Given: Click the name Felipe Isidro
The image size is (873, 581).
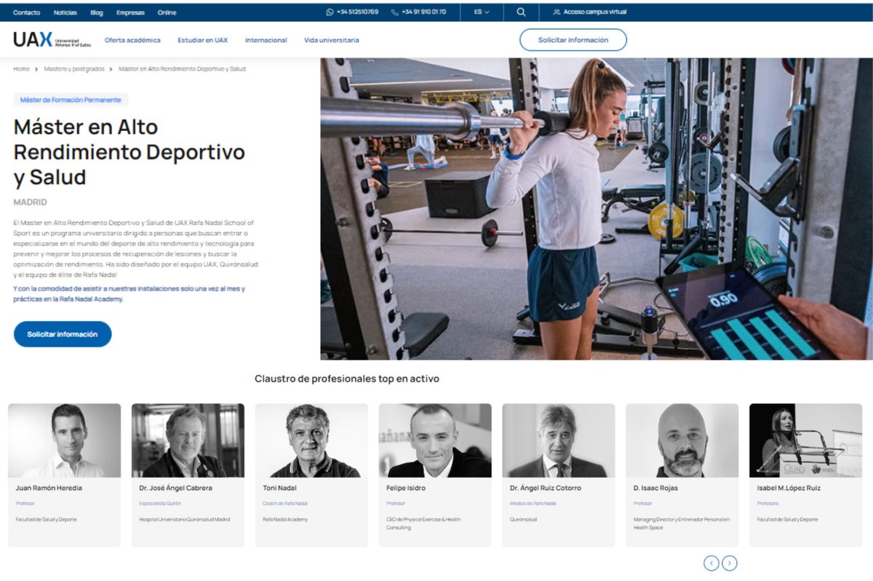Looking at the screenshot, I should (406, 488).
